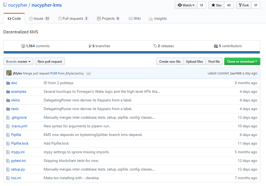The height and width of the screenshot is (186, 266).
Task: Open the .gitignore file
Action: tap(19, 117)
